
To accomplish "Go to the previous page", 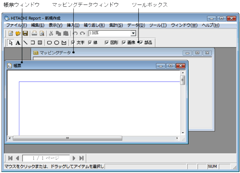I will [18, 158].
